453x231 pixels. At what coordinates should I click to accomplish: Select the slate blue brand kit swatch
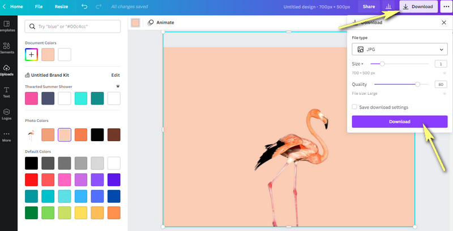coord(48,98)
